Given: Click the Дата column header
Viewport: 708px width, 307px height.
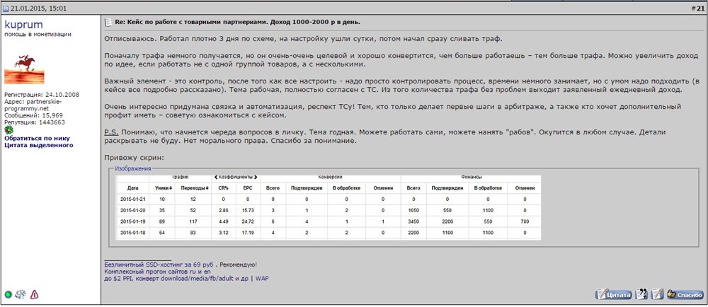Looking at the screenshot, I should click(x=133, y=188).
